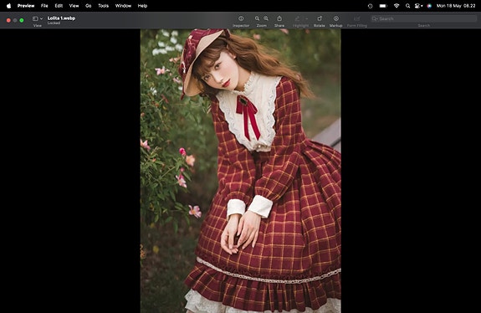Zoom in with the plus magnifier

click(266, 18)
